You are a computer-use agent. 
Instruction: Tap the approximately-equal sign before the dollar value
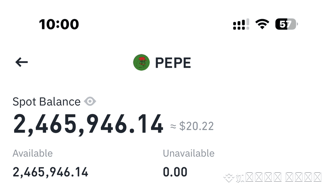pyautogui.click(x=173, y=126)
